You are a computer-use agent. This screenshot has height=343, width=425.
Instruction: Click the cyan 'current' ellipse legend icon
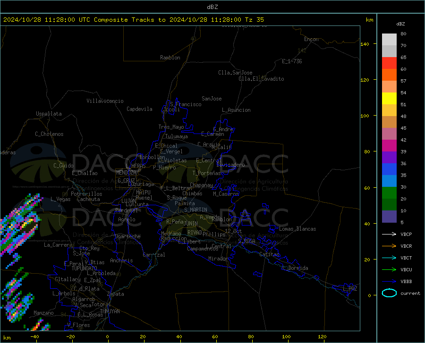389,293
